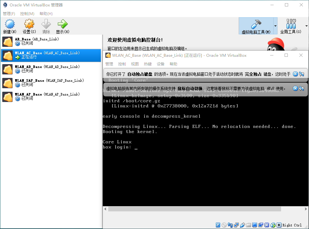Open 管理 menu in the VM window
This screenshot has width=309, height=229.
[109, 64]
